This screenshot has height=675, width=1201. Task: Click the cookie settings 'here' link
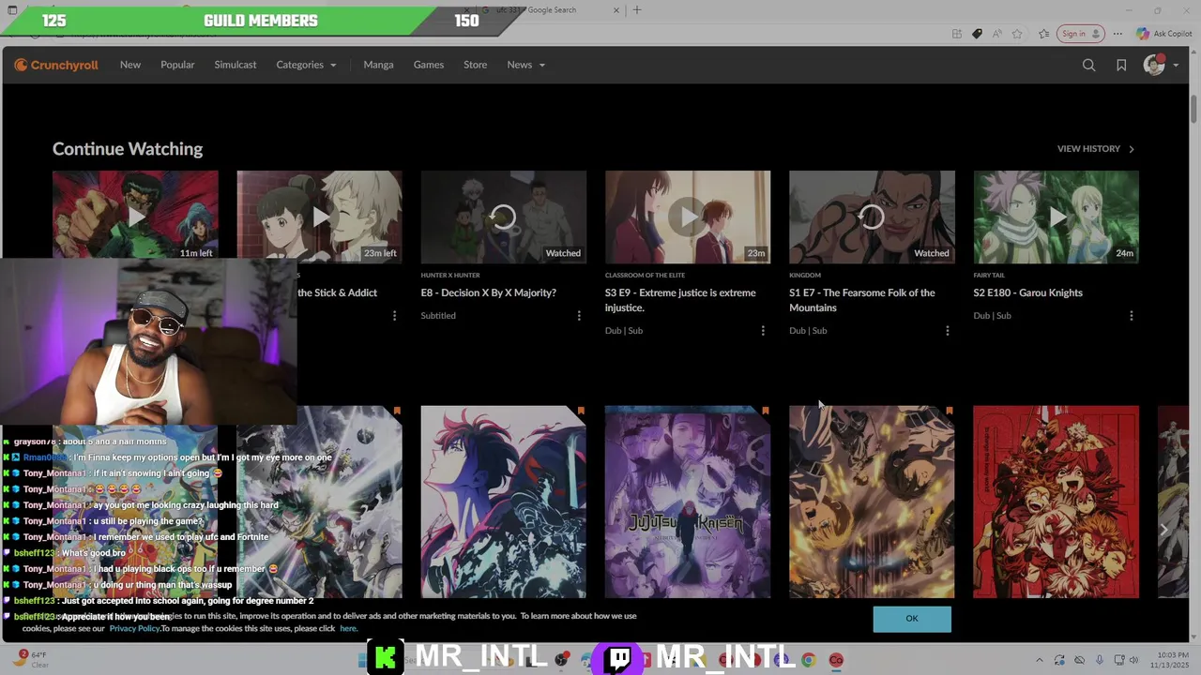[x=348, y=628]
